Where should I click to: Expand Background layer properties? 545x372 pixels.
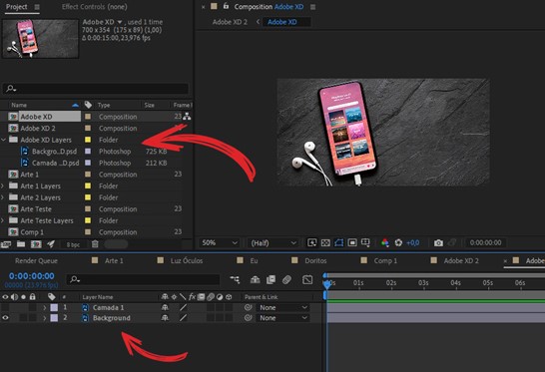pos(45,318)
